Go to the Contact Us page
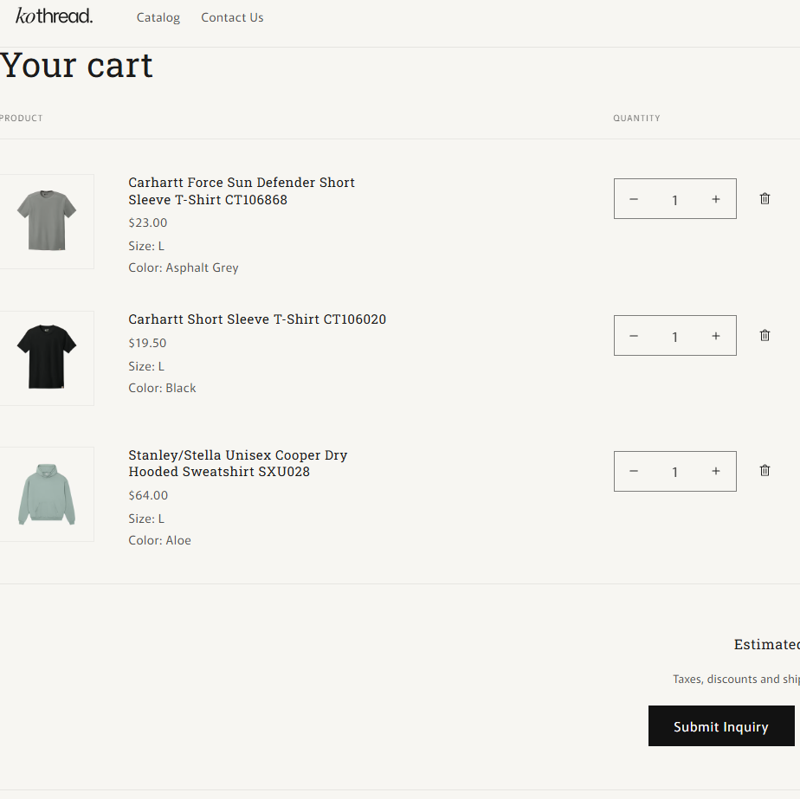Screen dimensions: 800x799 tap(232, 17)
